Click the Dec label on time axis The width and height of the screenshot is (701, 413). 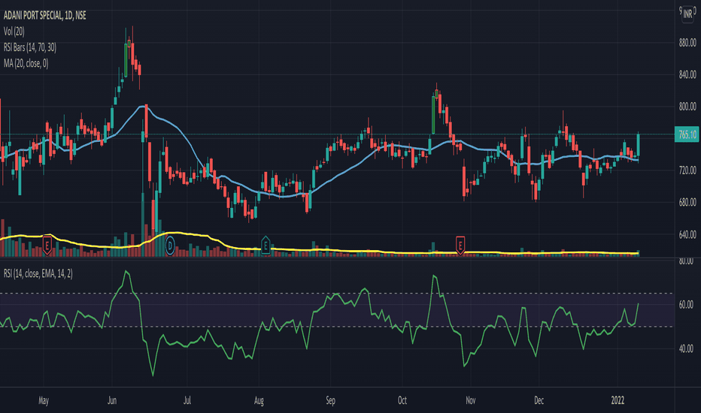pyautogui.click(x=539, y=400)
